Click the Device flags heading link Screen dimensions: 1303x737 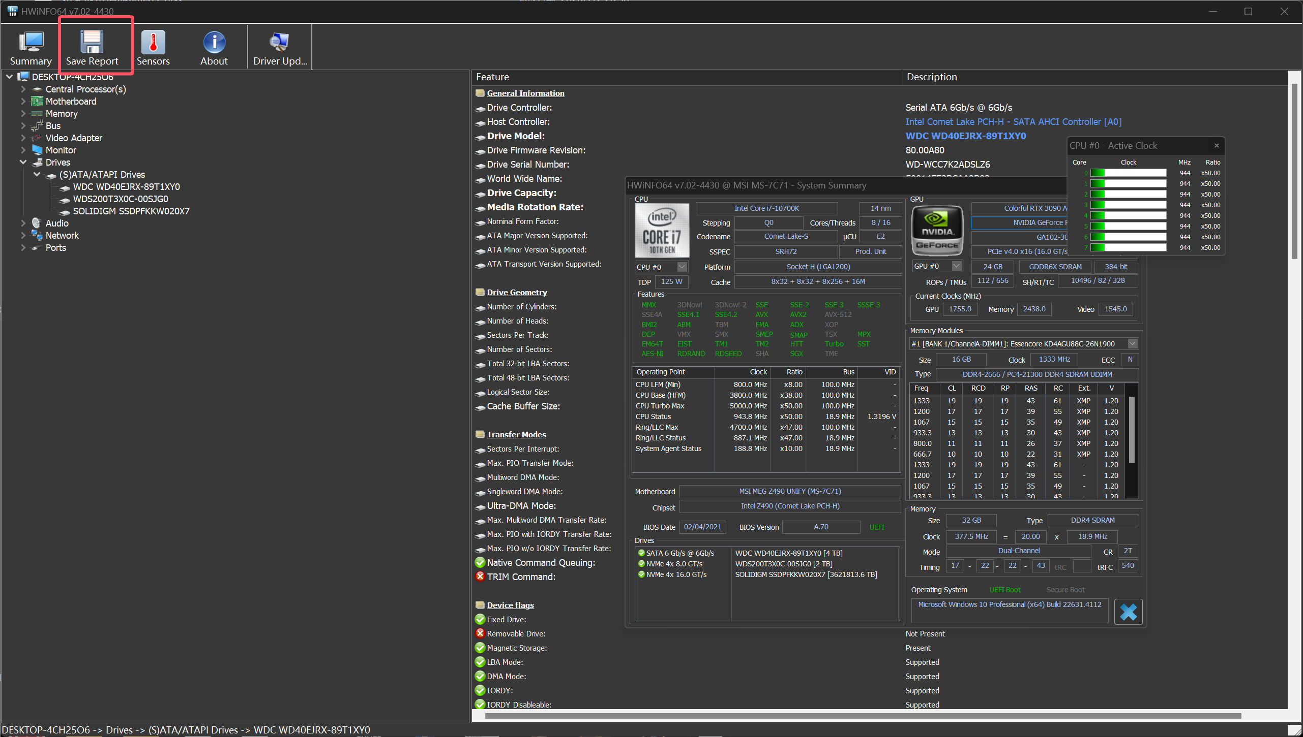point(510,605)
